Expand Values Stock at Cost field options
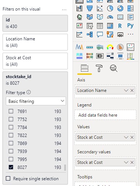This screenshot has width=140, height=186. 126,137
